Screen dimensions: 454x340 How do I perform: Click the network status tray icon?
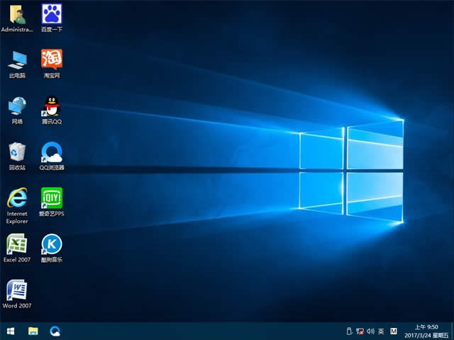coord(360,331)
